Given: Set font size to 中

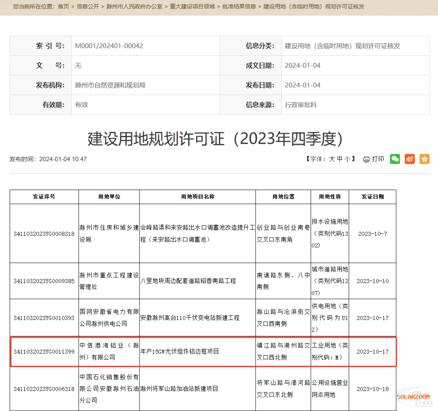Looking at the screenshot, I should 340,159.
